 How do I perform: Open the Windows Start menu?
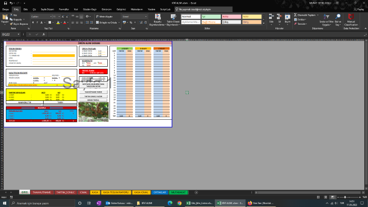(x=4, y=203)
